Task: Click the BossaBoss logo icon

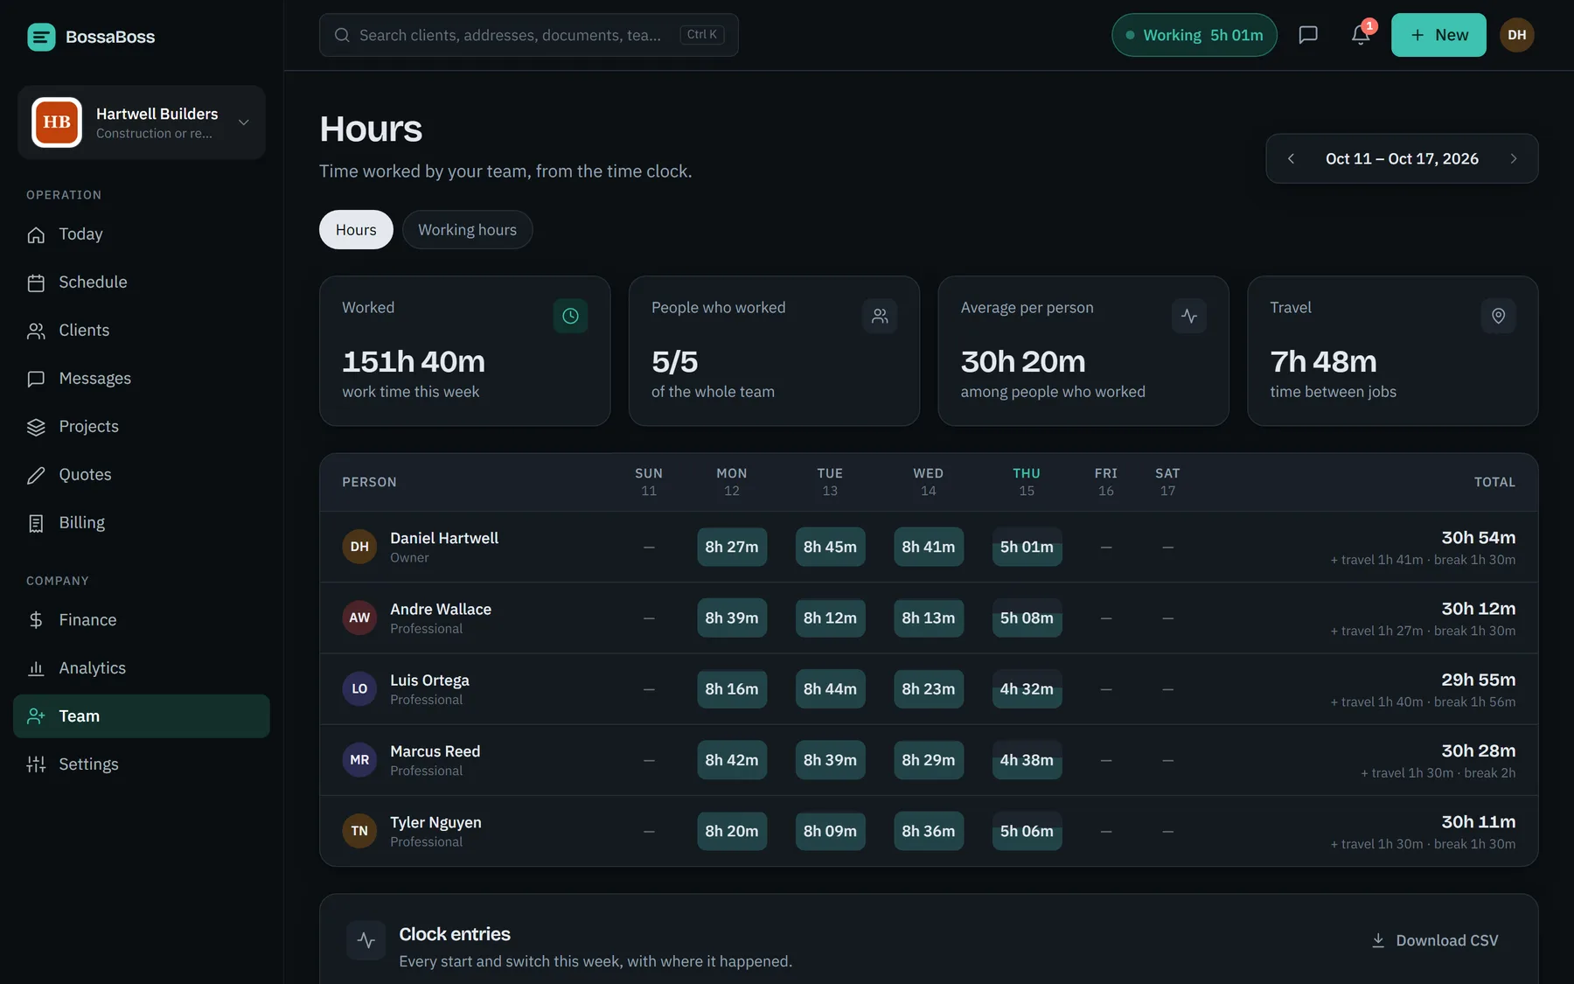Action: tap(41, 37)
